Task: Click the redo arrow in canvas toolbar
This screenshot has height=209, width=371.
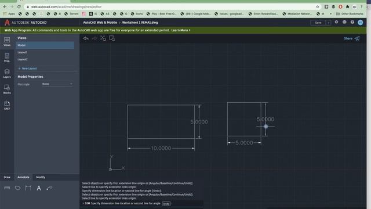Action: coord(94,38)
